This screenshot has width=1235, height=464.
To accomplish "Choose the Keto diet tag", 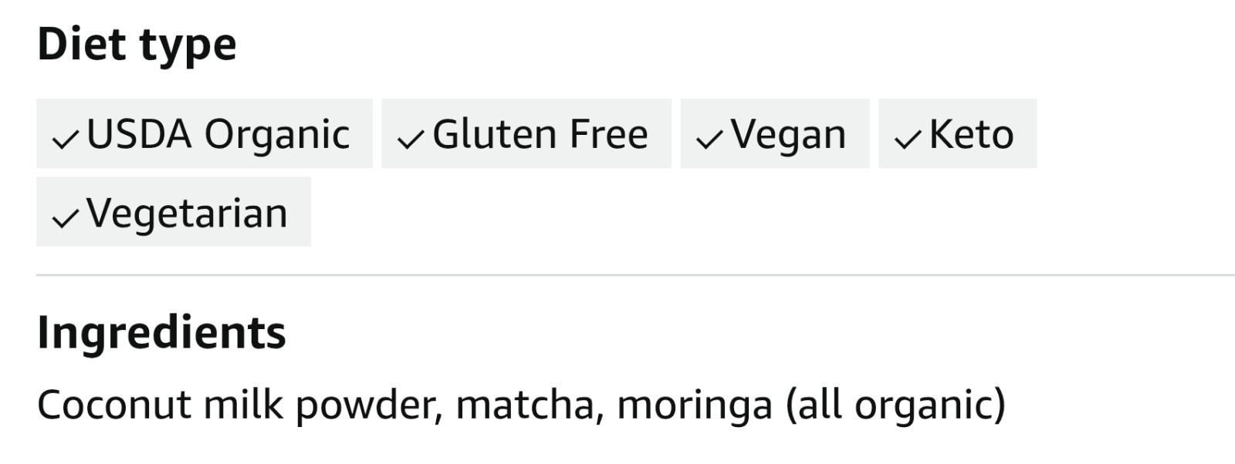I will pyautogui.click(x=958, y=133).
